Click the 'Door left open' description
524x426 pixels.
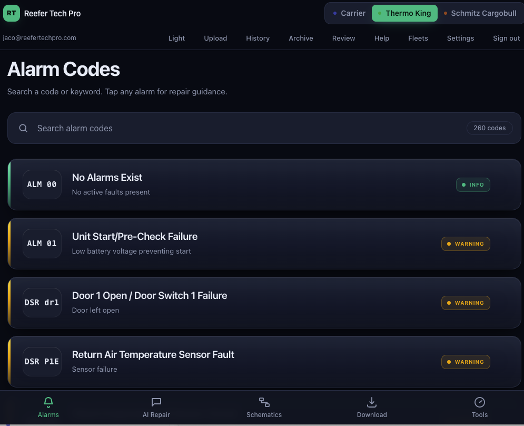pyautogui.click(x=95, y=310)
